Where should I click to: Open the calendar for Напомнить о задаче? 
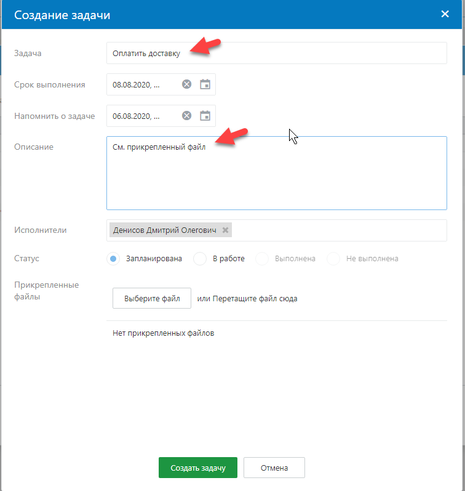(205, 116)
